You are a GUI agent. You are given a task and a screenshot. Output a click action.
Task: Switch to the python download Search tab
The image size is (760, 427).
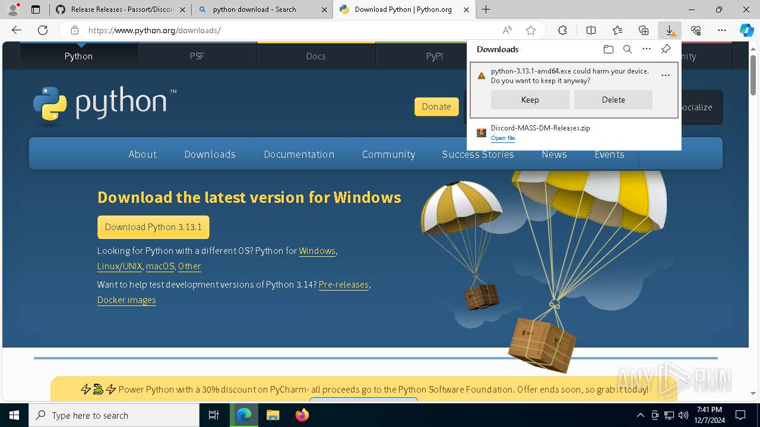tap(261, 9)
